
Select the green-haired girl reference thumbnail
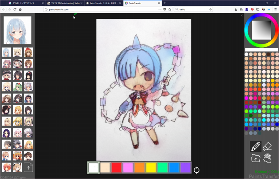tap(17, 87)
